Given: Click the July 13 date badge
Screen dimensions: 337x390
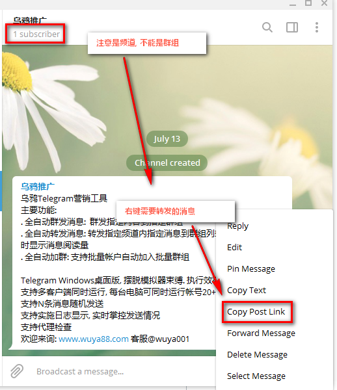Looking at the screenshot, I should (x=167, y=139).
